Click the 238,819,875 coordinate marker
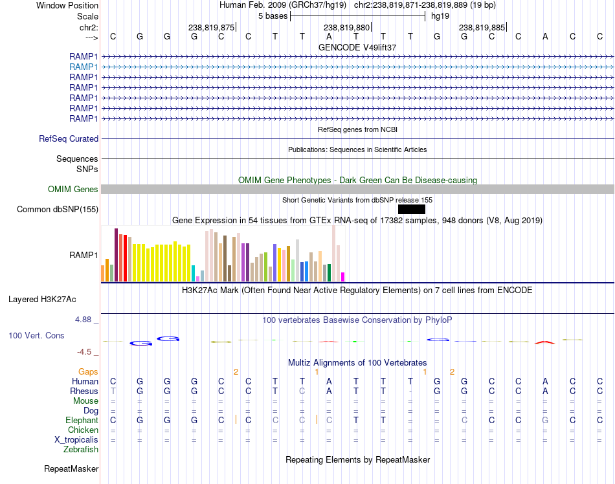Screen dimensions: 615x484 (212, 27)
